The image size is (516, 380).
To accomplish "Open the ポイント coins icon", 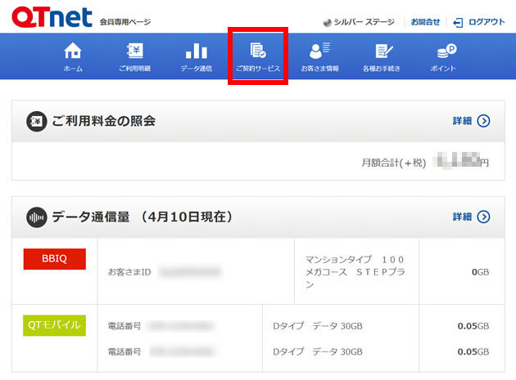I will (443, 51).
